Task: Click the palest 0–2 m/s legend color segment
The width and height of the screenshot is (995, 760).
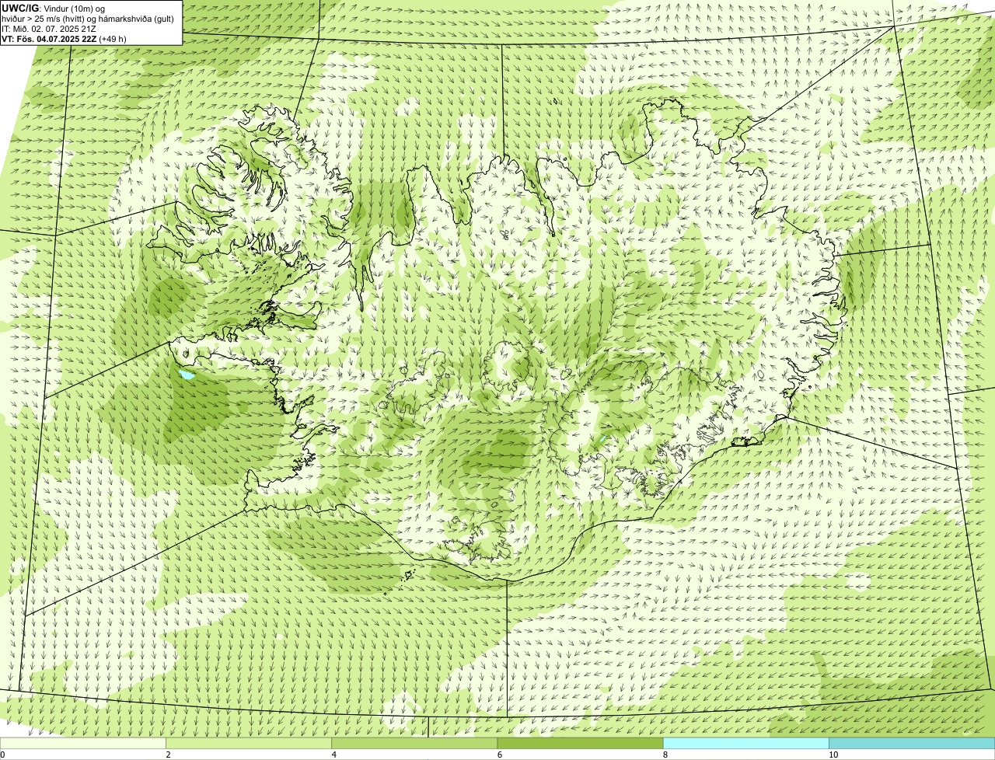Action: 82,744
